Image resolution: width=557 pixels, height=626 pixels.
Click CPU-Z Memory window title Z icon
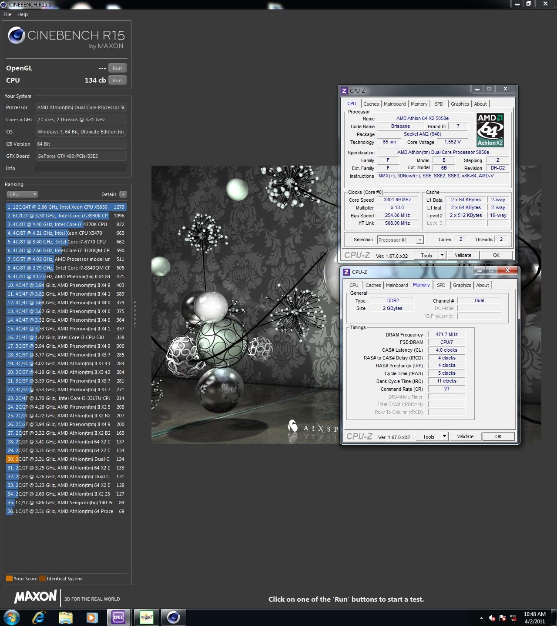tap(346, 272)
